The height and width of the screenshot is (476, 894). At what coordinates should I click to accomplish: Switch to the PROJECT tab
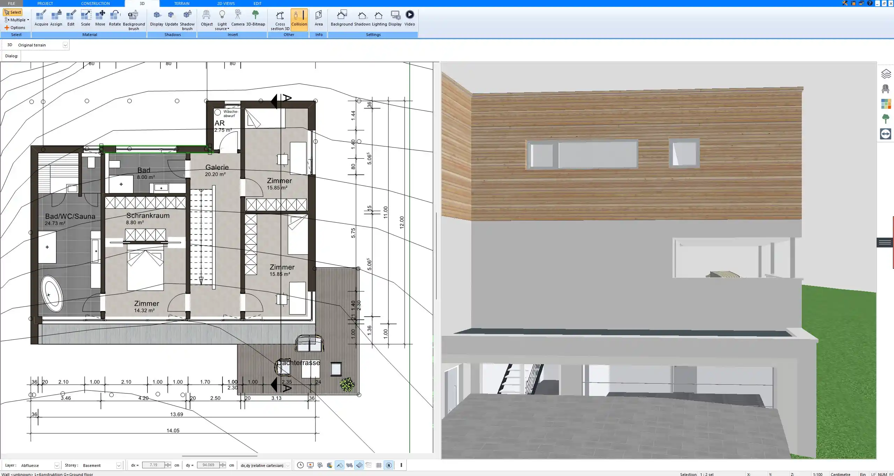(45, 3)
